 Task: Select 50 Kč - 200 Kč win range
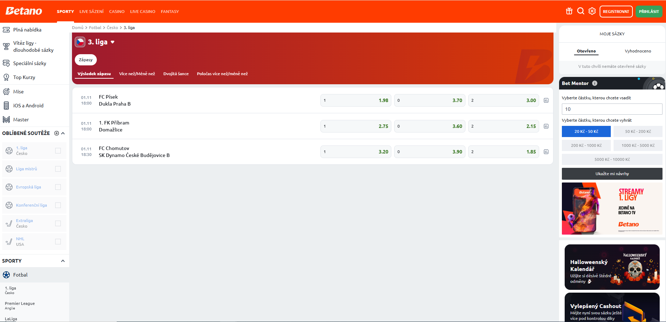point(638,131)
